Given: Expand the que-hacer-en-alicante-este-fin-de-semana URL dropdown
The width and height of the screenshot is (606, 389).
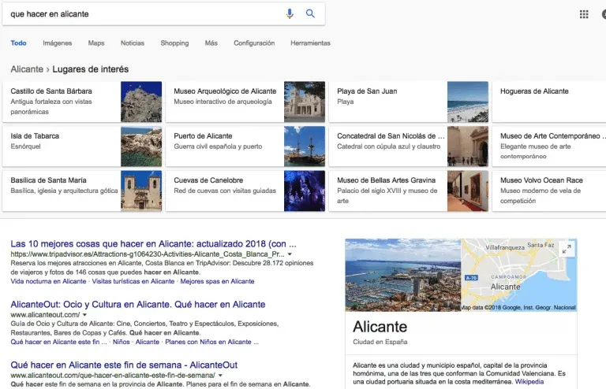Looking at the screenshot, I should pos(220,376).
